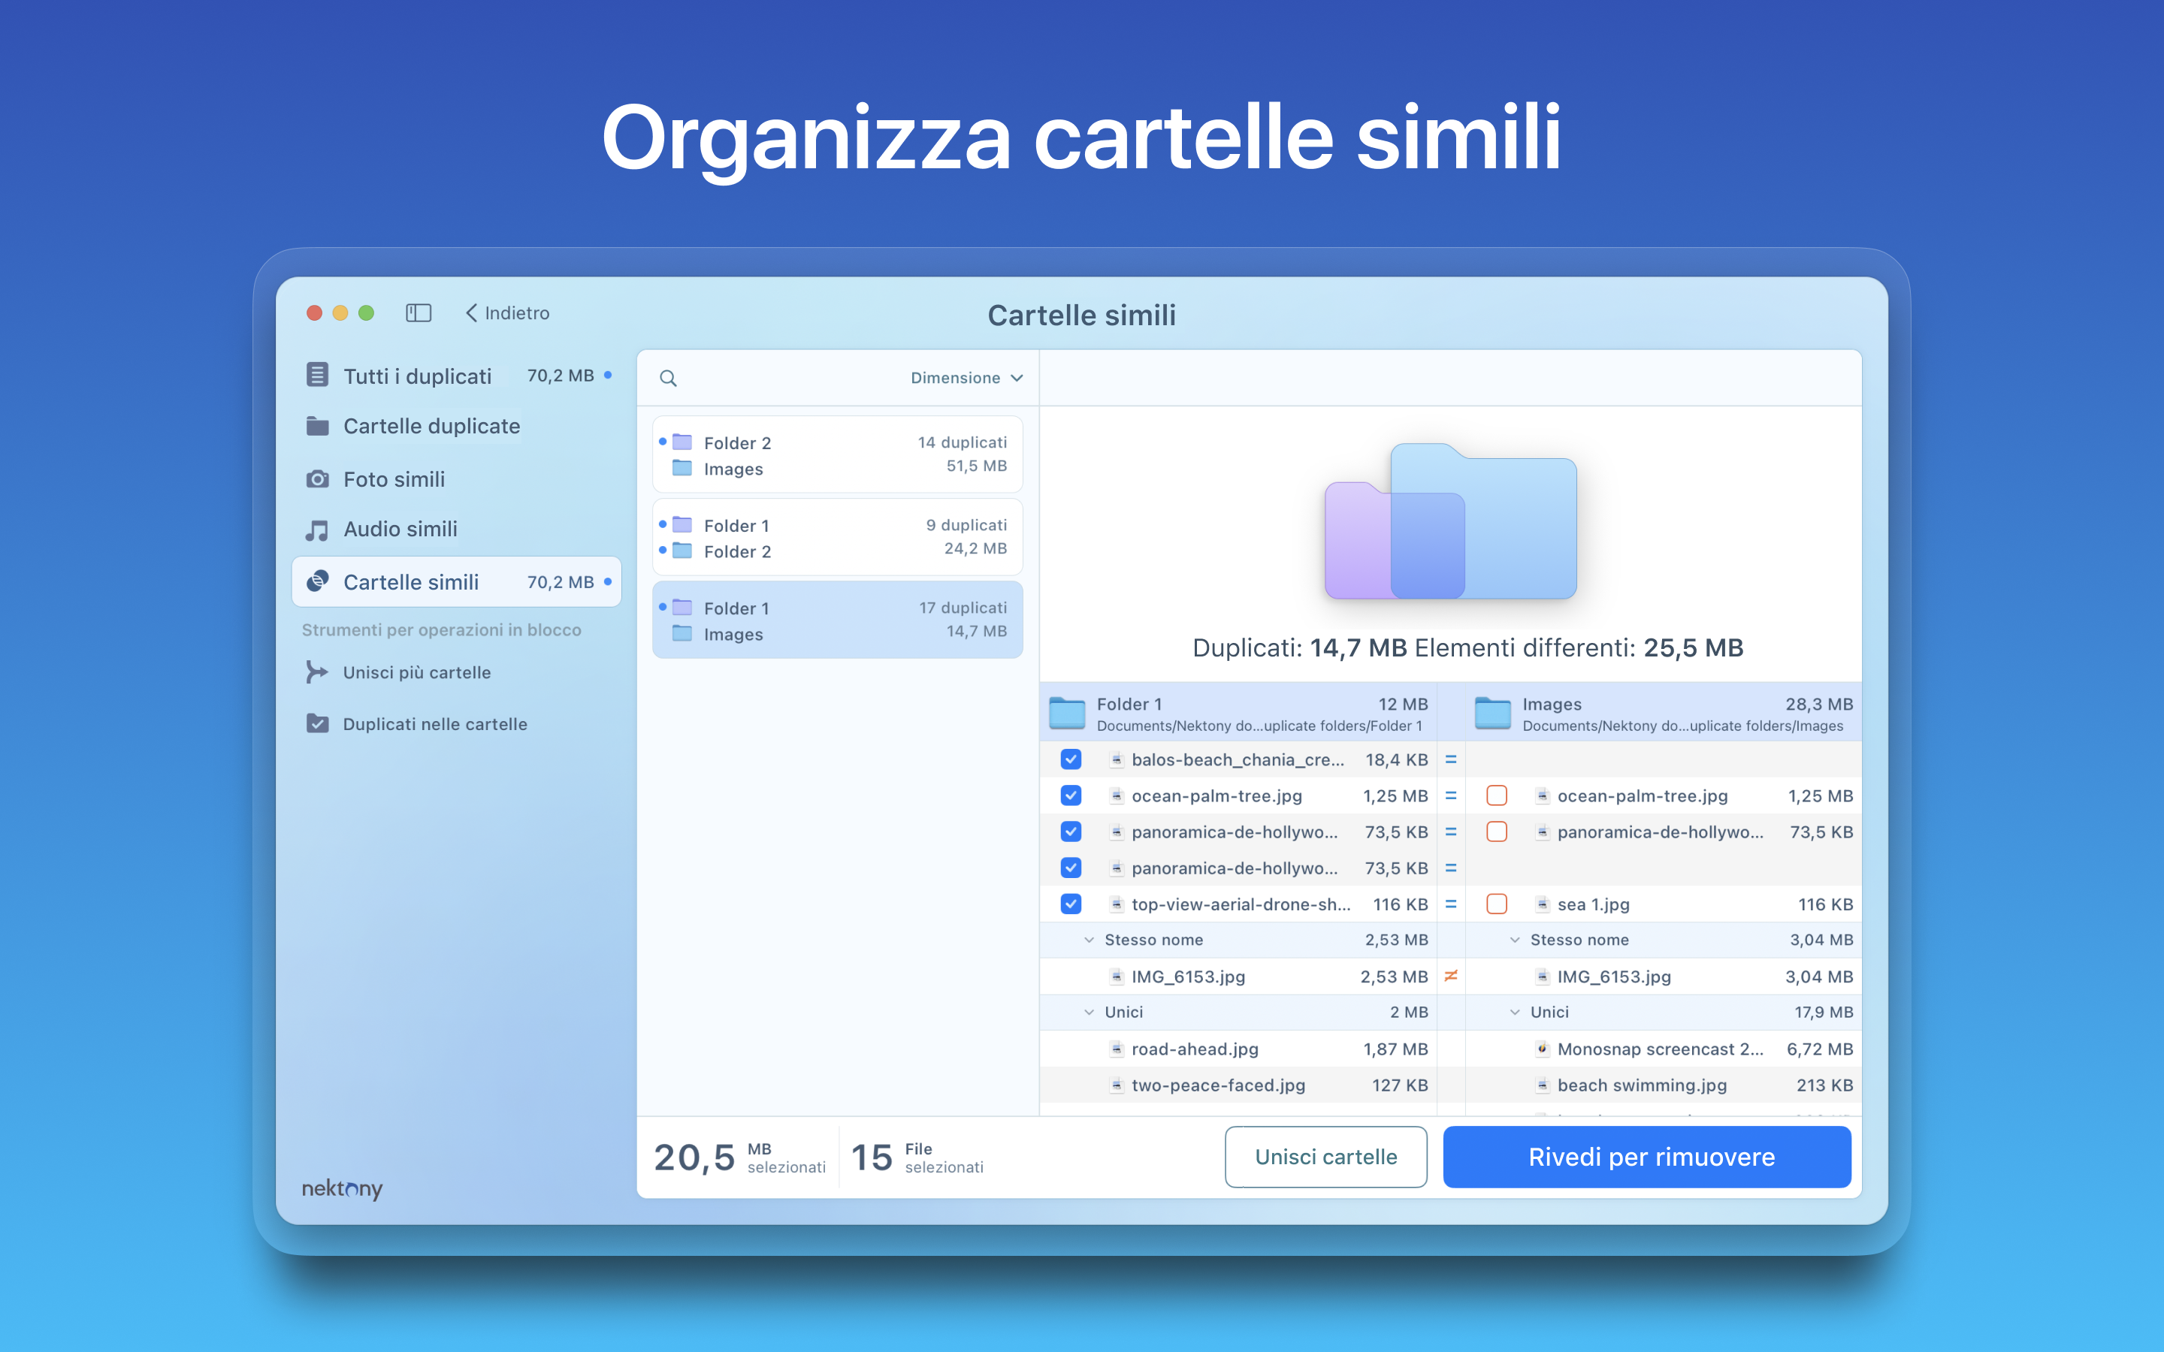Click the sidebar toggle icon
This screenshot has height=1352, width=2164.
click(419, 313)
